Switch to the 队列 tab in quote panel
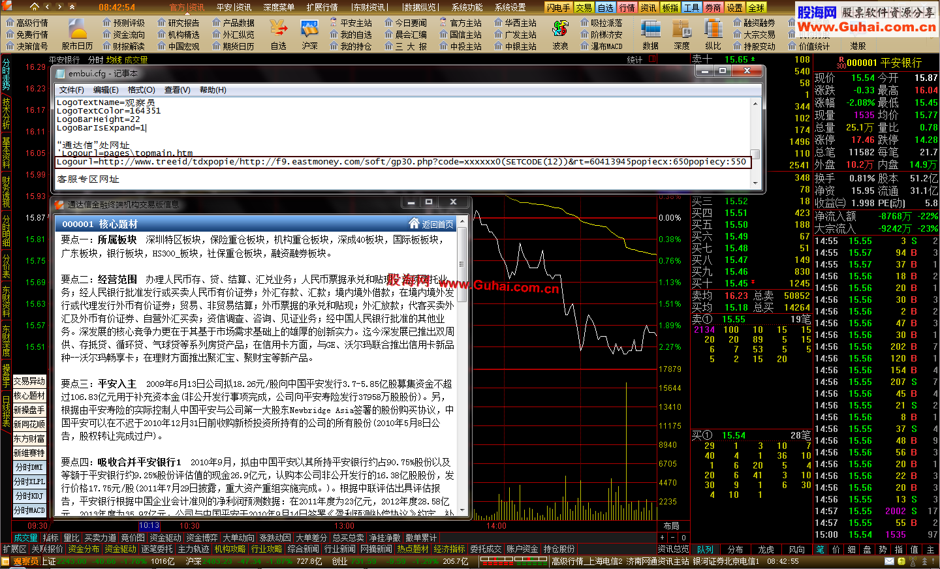Screen dimensions: 940x569 pos(705,550)
